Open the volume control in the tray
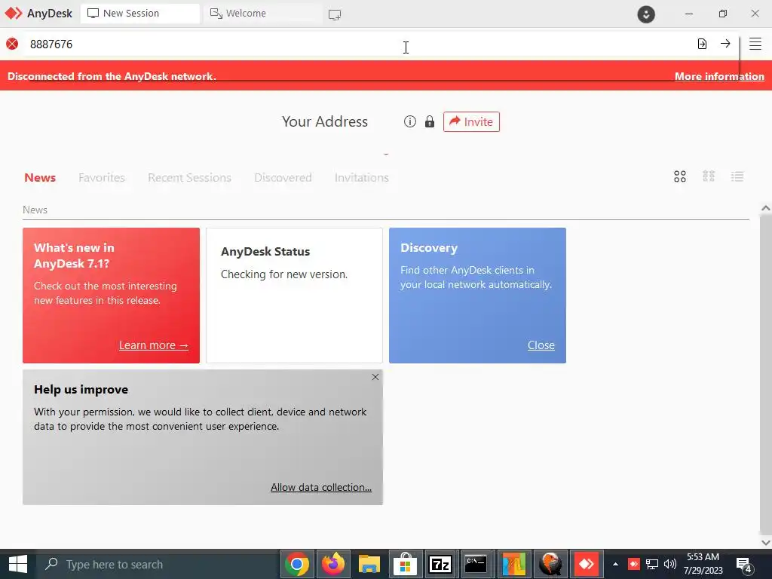The width and height of the screenshot is (772, 579). pyautogui.click(x=670, y=564)
